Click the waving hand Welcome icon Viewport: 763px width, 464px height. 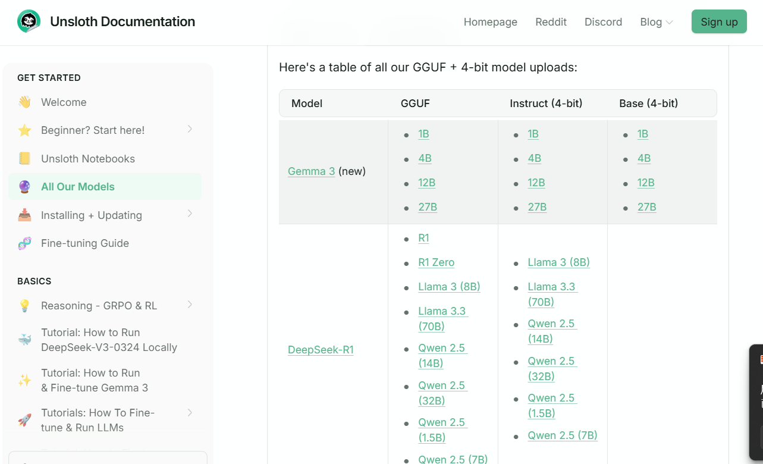coord(24,102)
